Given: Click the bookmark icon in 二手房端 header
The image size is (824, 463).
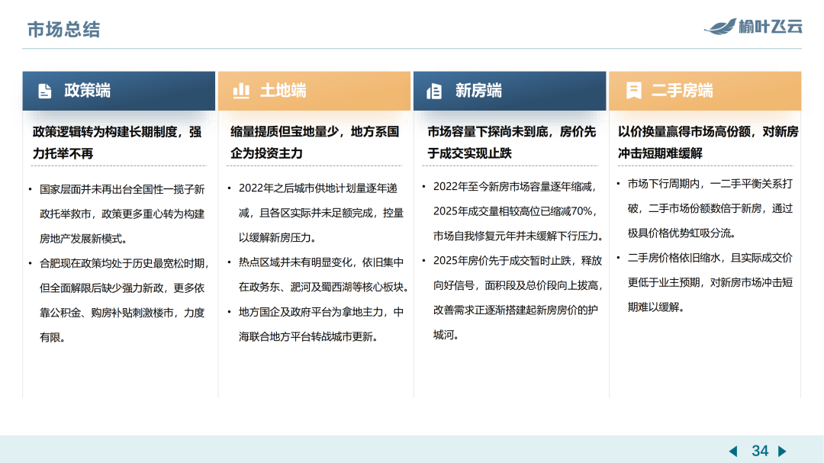Looking at the screenshot, I should pyautogui.click(x=634, y=91).
